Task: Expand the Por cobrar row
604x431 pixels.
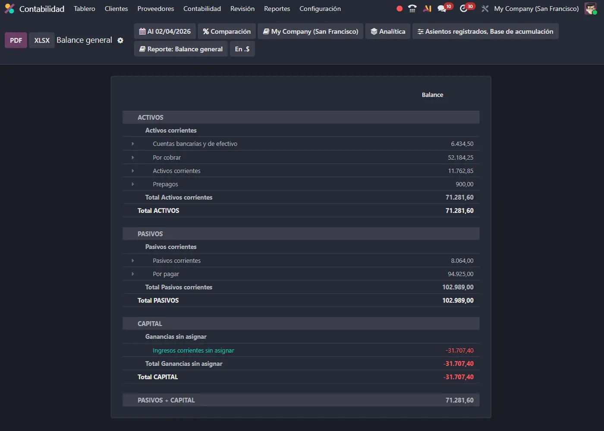Action: click(x=133, y=157)
